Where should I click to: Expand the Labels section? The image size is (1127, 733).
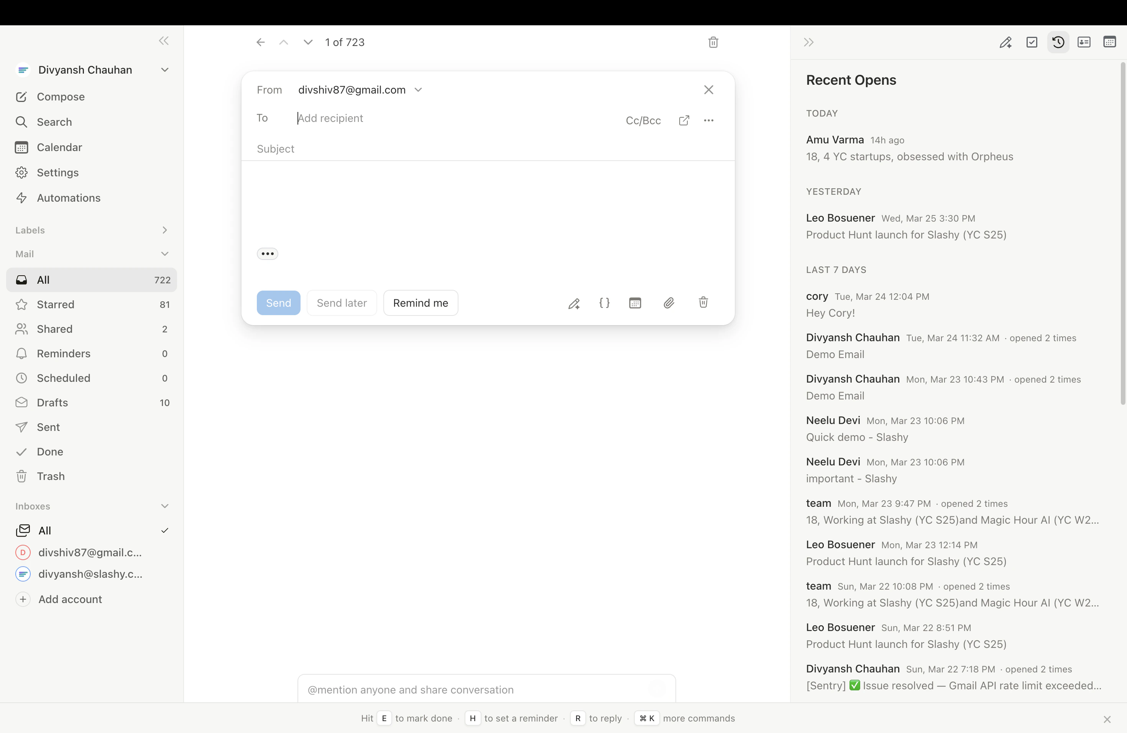pos(165,230)
